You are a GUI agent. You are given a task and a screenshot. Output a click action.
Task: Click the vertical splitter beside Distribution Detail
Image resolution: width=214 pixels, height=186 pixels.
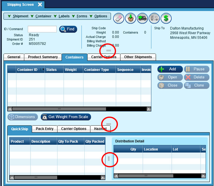pos(109,159)
